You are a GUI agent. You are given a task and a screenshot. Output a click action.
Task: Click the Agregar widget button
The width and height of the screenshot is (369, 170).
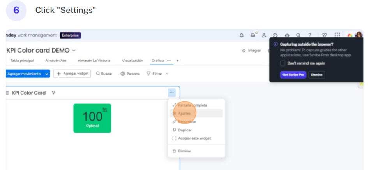point(72,74)
